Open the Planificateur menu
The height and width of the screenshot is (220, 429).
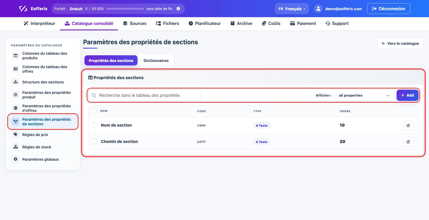coord(205,23)
